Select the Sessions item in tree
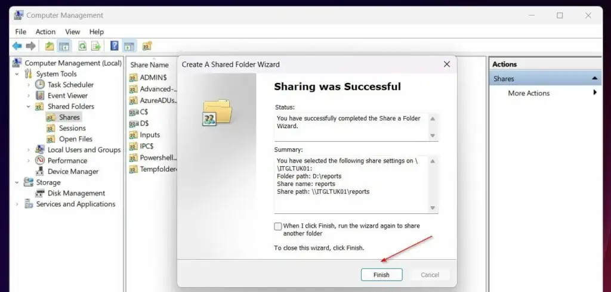The image size is (611, 292). point(72,128)
